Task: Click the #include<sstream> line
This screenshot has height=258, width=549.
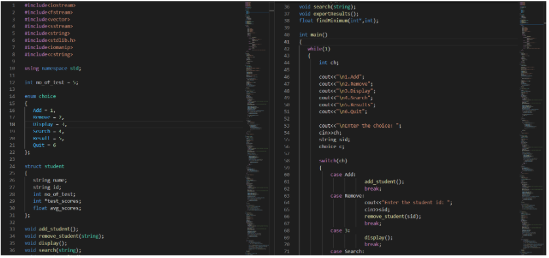Action: [x=49, y=27]
